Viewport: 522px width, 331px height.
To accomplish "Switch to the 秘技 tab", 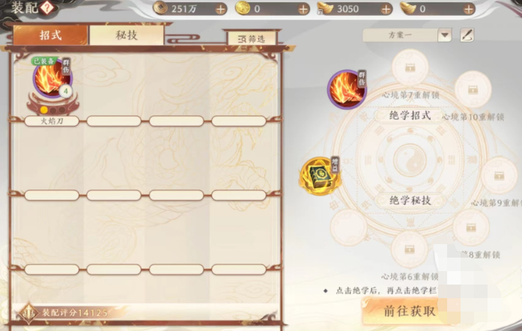I will pos(127,35).
